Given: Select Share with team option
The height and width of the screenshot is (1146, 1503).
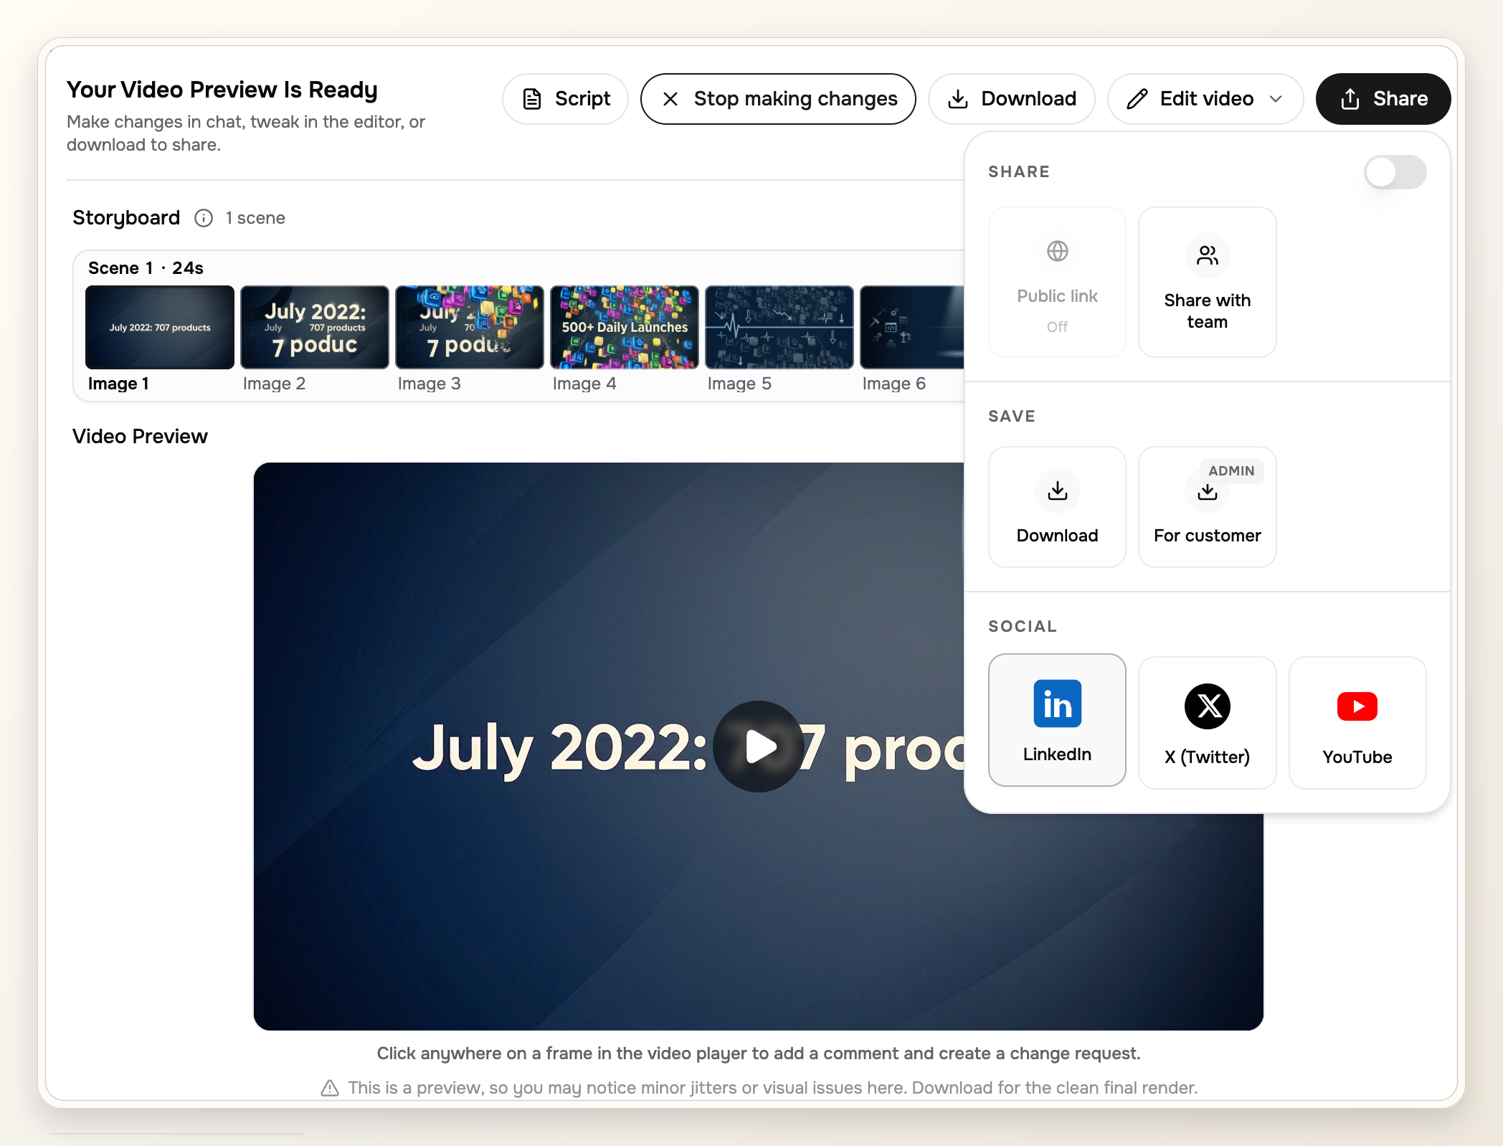Looking at the screenshot, I should [x=1208, y=282].
